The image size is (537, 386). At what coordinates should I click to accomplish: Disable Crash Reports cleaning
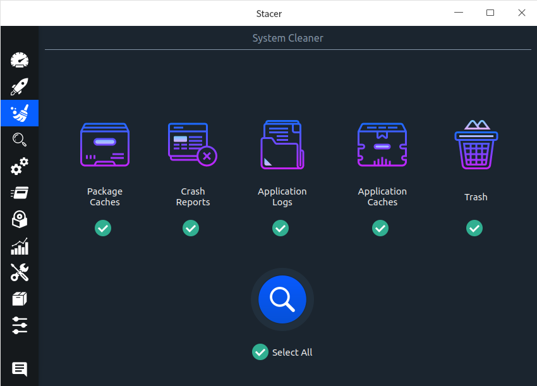(191, 228)
